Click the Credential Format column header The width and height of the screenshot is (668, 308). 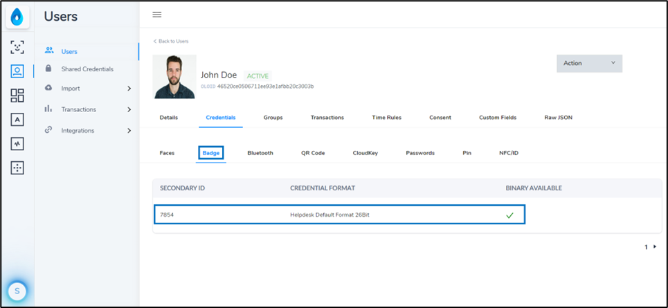tap(323, 188)
